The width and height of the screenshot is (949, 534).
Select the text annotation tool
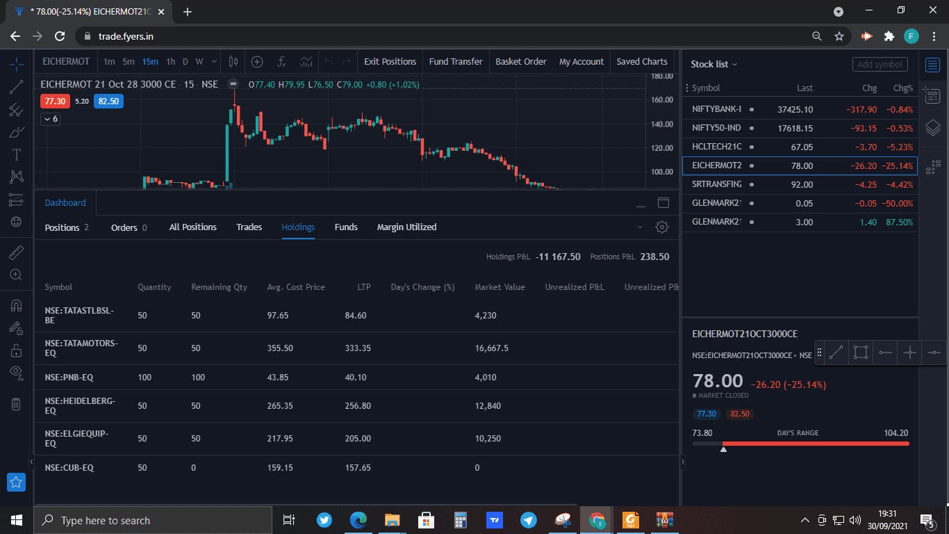16,154
